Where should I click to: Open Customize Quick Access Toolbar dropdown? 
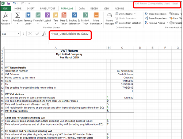29,3
